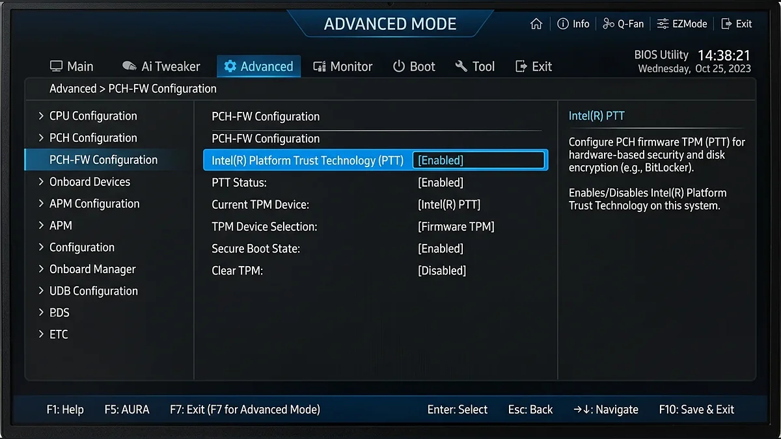The height and width of the screenshot is (439, 781).
Task: Click the Clear TPM label
Action: click(x=237, y=271)
